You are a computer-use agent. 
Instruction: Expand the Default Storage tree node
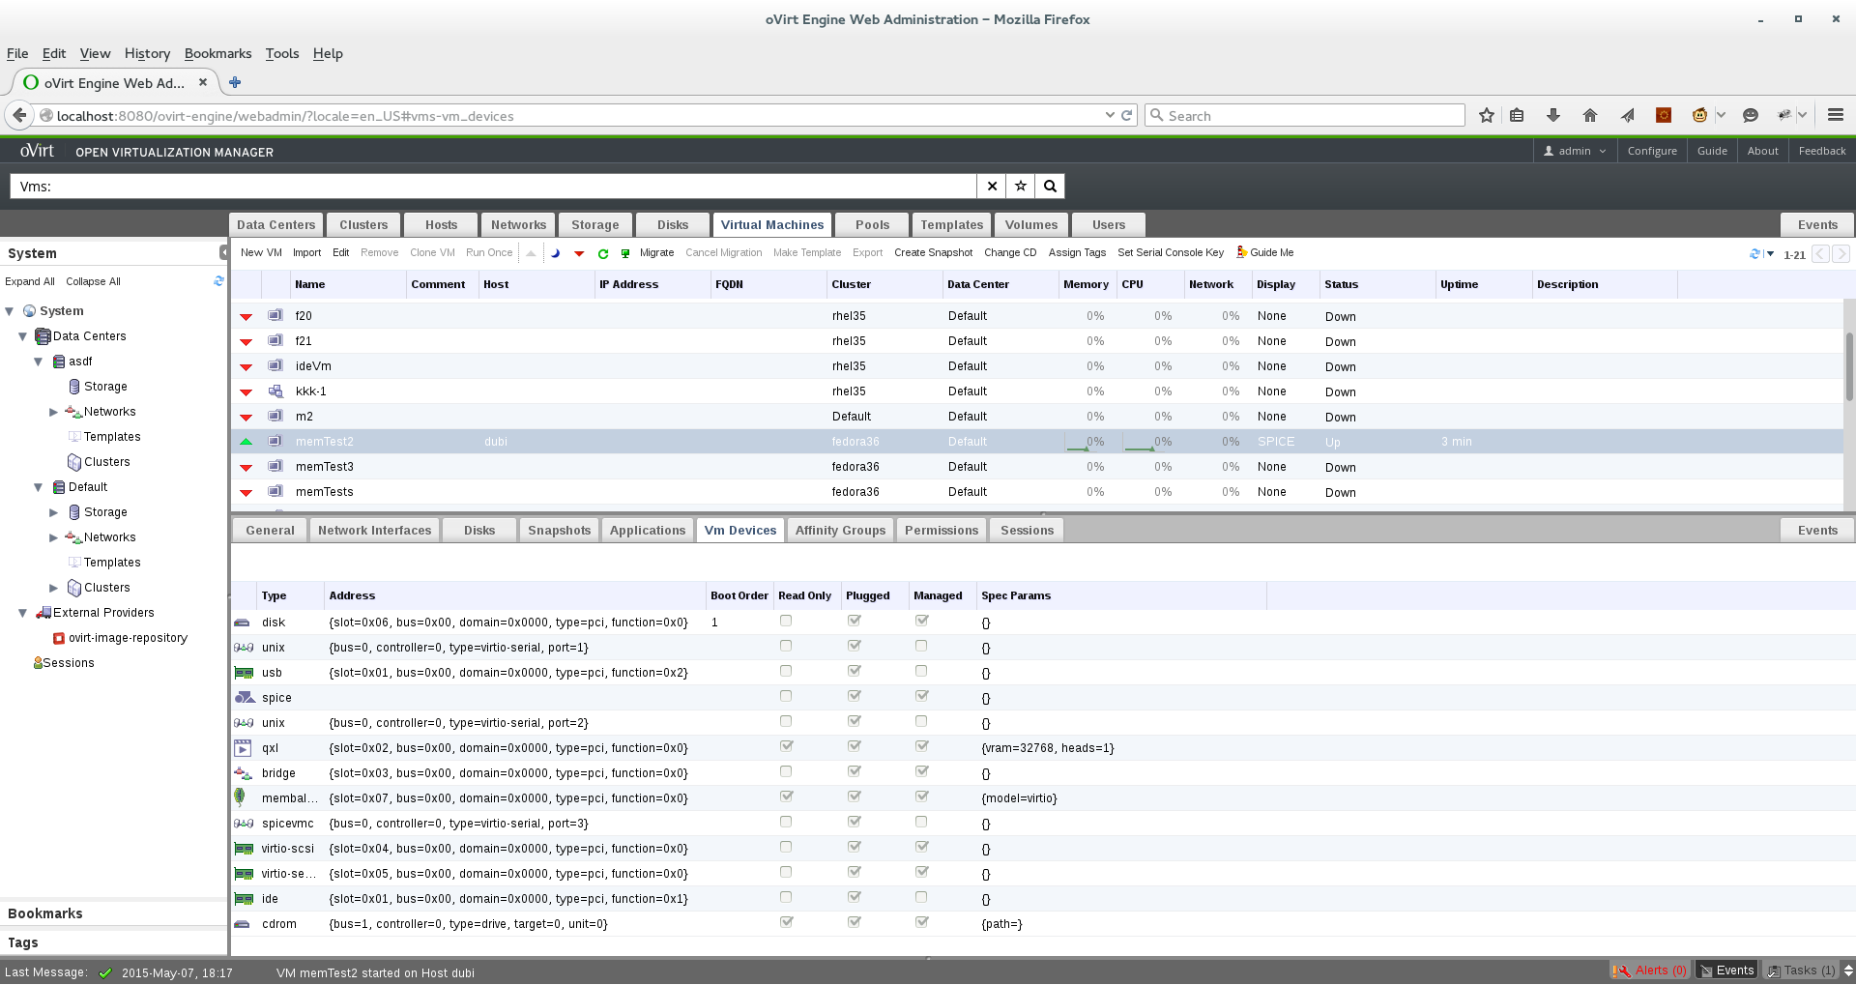pos(54,512)
